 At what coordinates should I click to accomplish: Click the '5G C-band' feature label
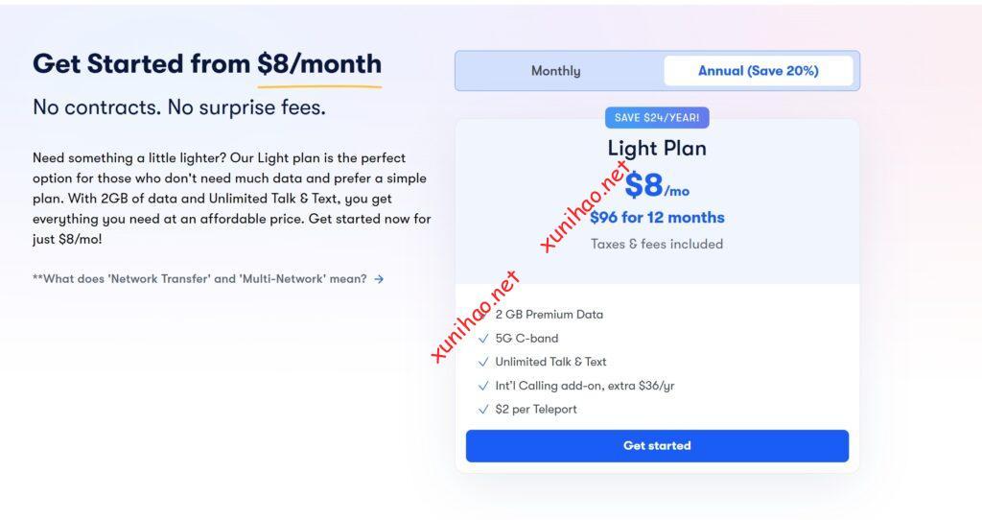pos(526,338)
